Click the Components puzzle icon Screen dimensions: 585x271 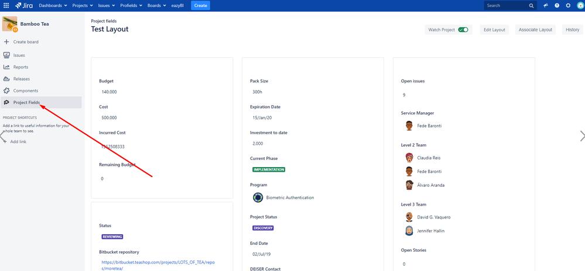click(6, 91)
